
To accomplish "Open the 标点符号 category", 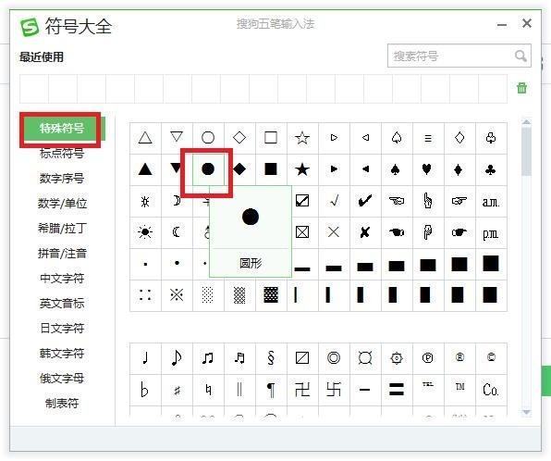I will (x=62, y=154).
